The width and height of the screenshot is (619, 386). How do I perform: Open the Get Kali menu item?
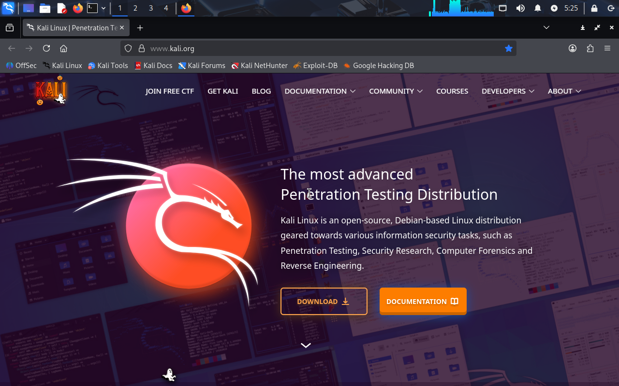coord(222,91)
